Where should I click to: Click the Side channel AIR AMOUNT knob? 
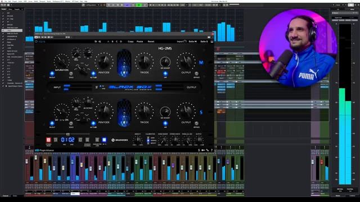pos(165,112)
